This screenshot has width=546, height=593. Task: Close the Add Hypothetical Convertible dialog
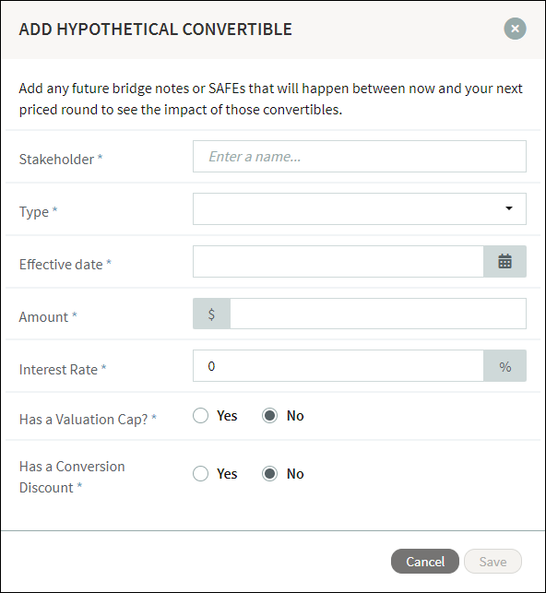coord(515,29)
